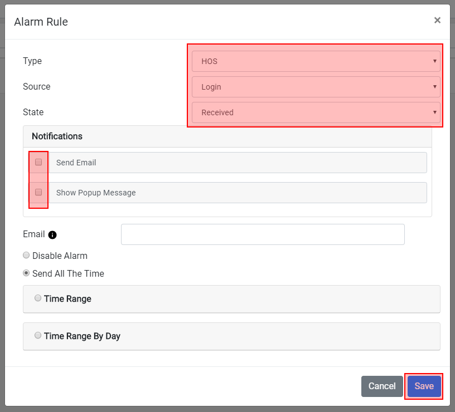The width and height of the screenshot is (455, 412).
Task: Click the Send Email text field
Action: pyautogui.click(x=238, y=163)
